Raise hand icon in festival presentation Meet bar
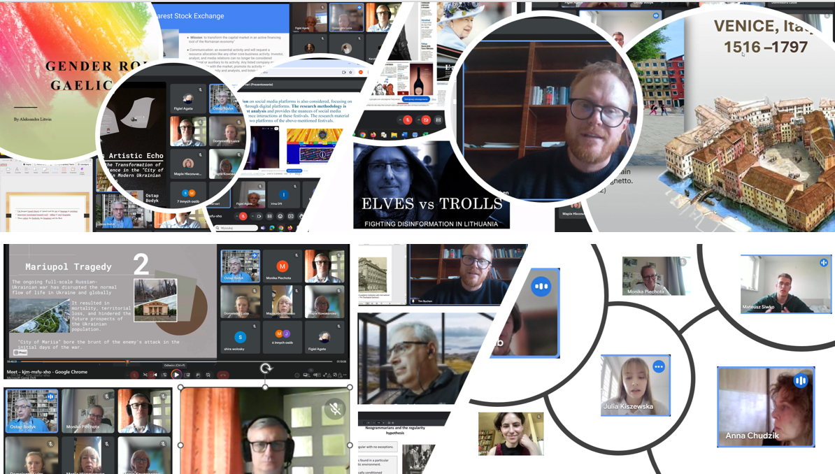This screenshot has width=835, height=474. [301, 216]
